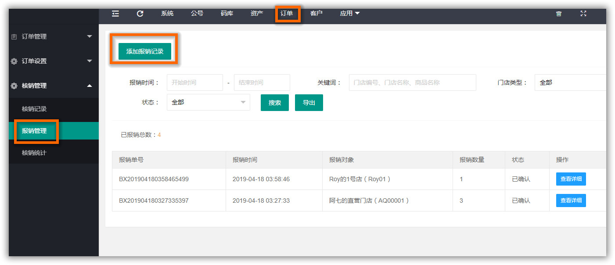The width and height of the screenshot is (615, 265).
Task: Click the refresh icon in top bar
Action: click(140, 14)
